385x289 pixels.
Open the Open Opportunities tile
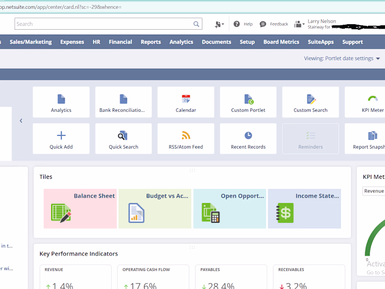click(229, 209)
